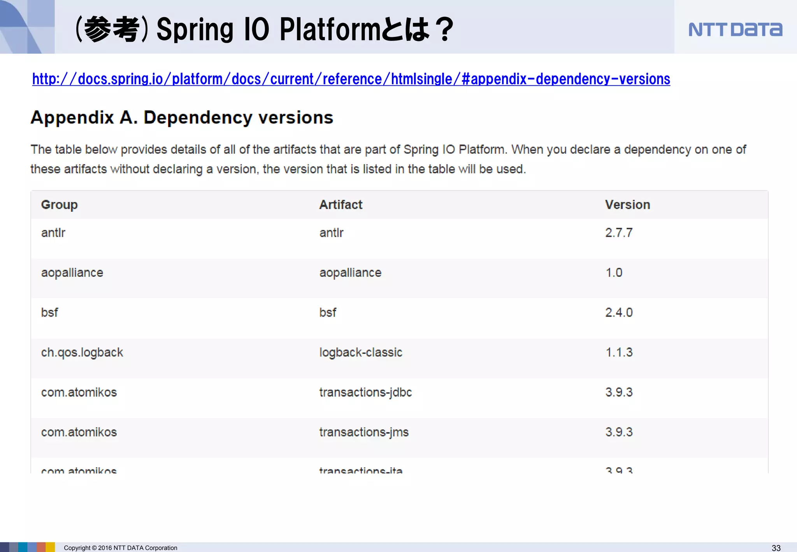
Task: Open the docs.spring.io appendix-dependency-versions link
Action: 351,79
